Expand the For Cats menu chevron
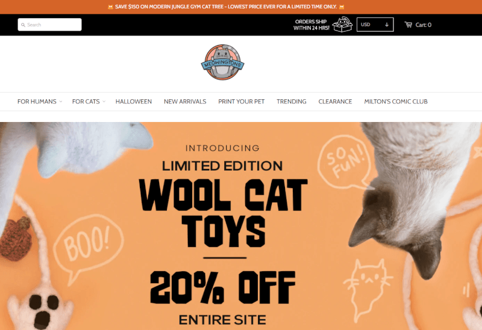This screenshot has height=330, width=482. click(x=104, y=102)
